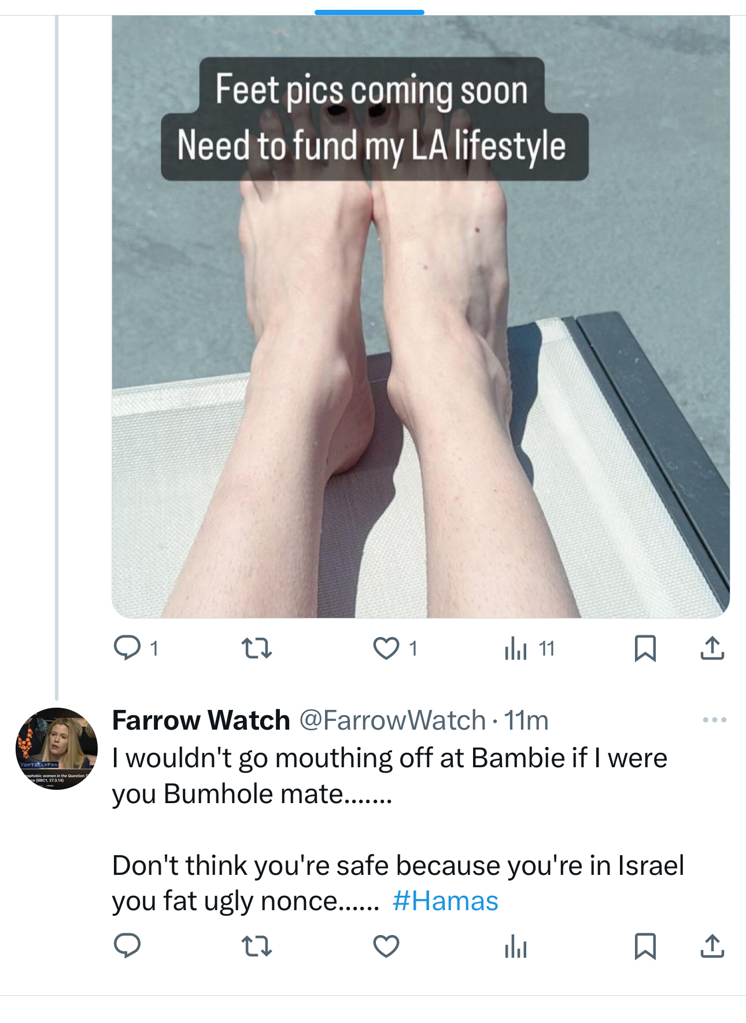Reply to Farrow Watch's tweet
This screenshot has width=746, height=1023.
pos(127,947)
